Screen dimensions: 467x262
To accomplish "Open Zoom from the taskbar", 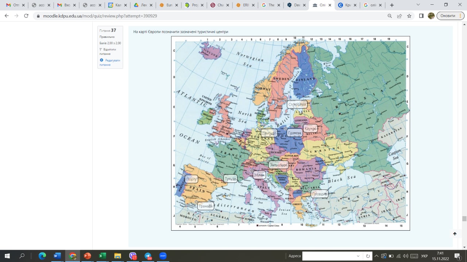I will coord(163,256).
